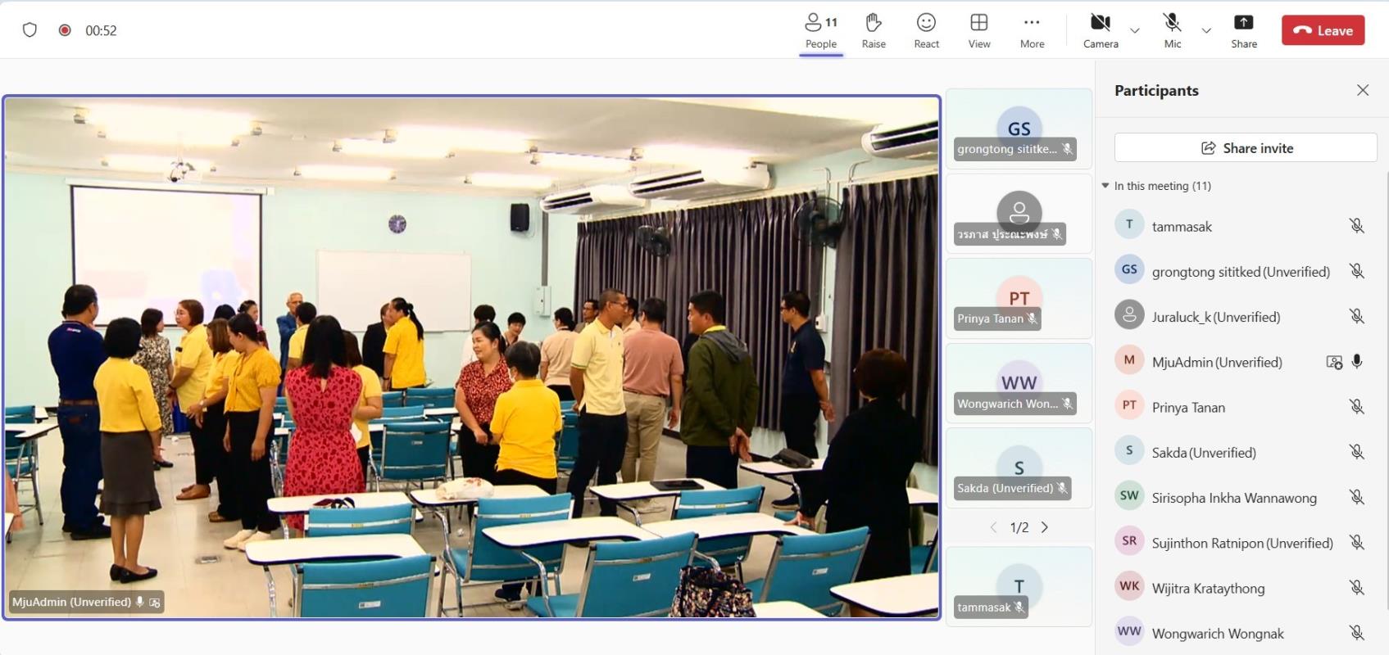Go to next page of participant tiles
The image size is (1389, 655).
pos(1045,527)
